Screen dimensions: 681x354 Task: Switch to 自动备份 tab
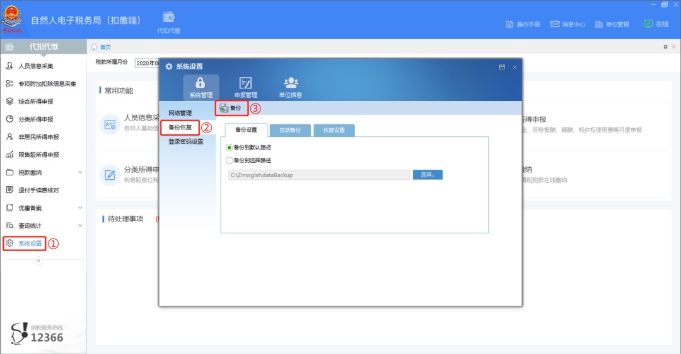coord(290,130)
